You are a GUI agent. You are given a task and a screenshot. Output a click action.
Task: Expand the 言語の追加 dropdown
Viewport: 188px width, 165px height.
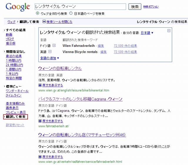(x=58, y=58)
